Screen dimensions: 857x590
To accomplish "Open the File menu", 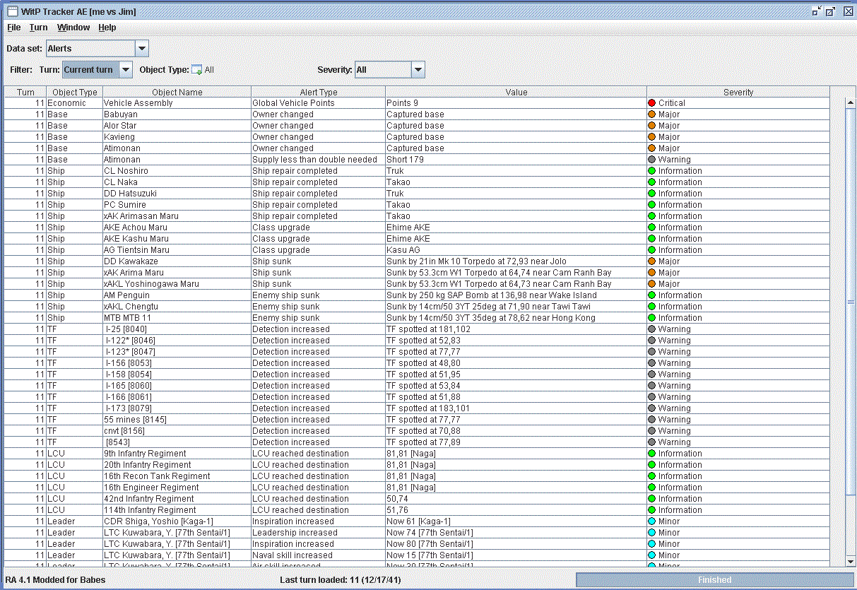I will click(14, 28).
